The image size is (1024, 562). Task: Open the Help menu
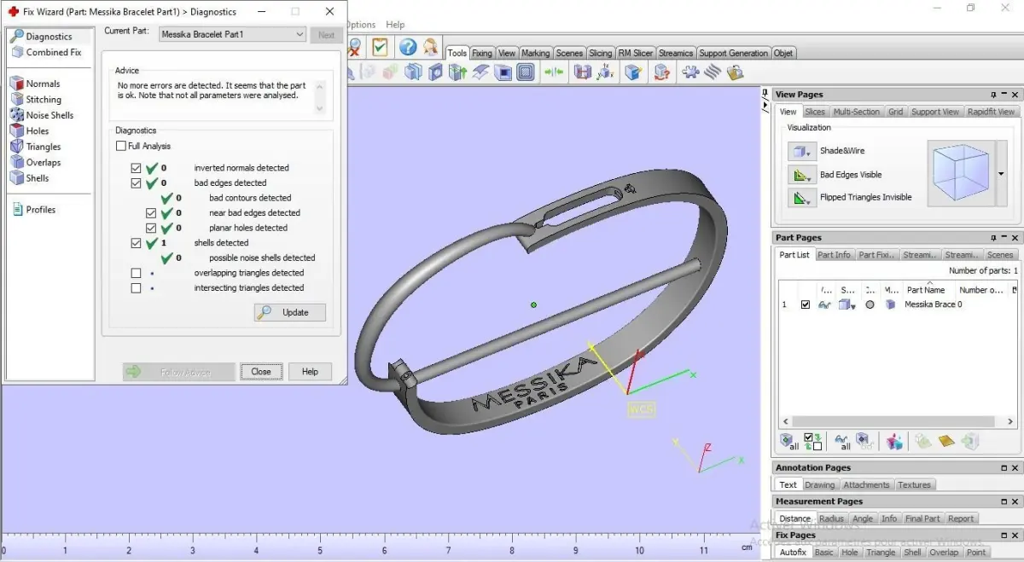[395, 25]
